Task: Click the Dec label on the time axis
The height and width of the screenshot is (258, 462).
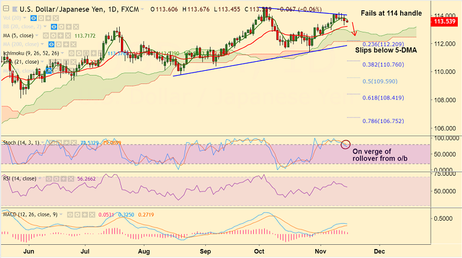Action: (x=379, y=251)
